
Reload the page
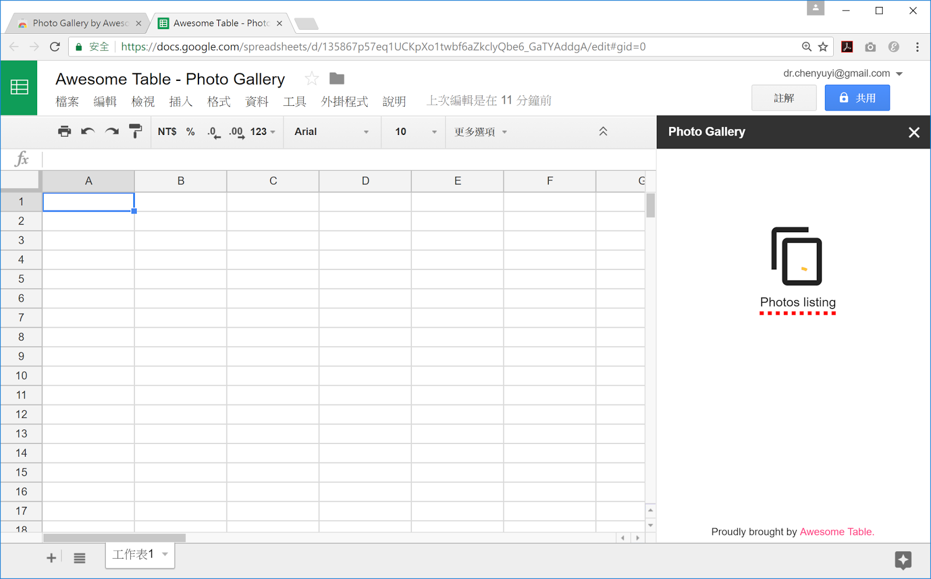(x=55, y=47)
